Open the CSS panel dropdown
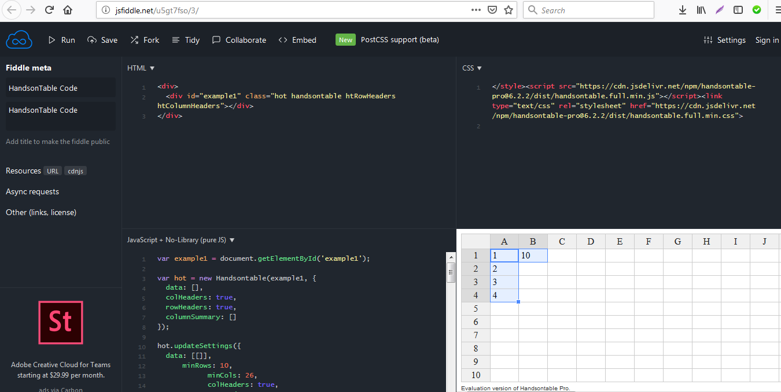Viewport: 781px width, 392px height. click(472, 68)
